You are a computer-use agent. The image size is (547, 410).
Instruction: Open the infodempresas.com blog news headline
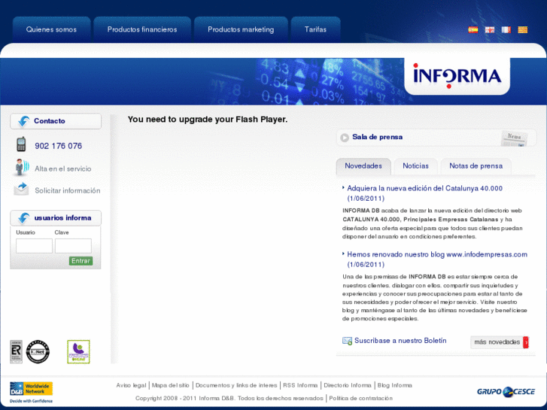click(x=436, y=260)
